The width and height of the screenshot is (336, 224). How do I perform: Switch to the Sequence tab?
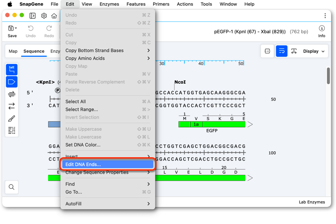click(34, 52)
